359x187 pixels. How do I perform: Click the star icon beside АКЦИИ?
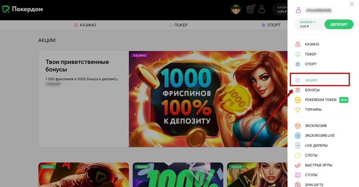tap(298, 80)
